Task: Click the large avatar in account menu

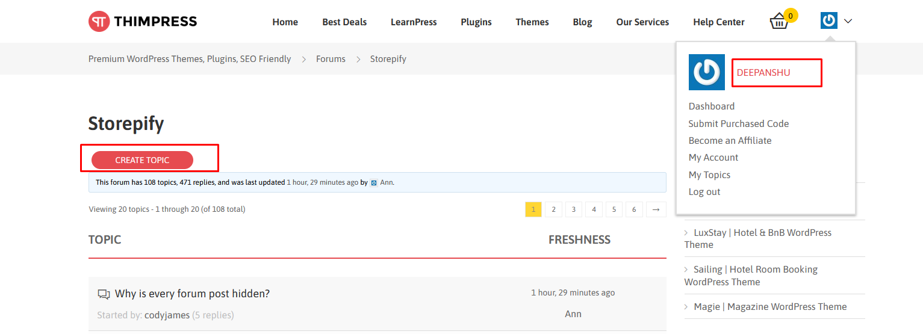Action: 707,72
